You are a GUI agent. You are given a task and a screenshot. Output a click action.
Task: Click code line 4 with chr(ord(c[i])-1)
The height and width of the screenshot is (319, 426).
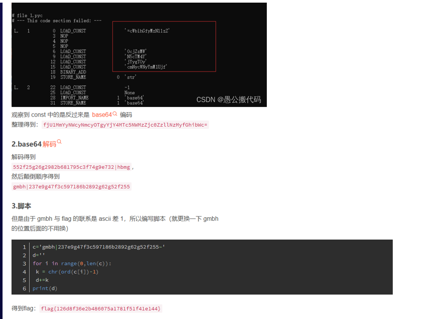click(67, 272)
